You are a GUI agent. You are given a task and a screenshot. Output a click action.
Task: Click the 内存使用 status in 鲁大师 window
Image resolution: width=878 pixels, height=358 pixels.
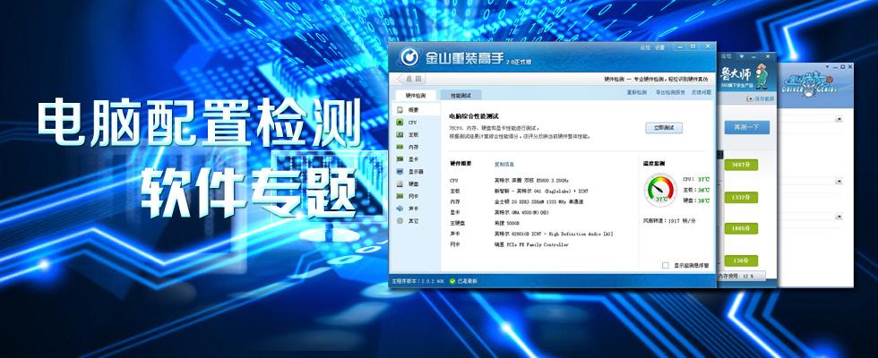[x=736, y=277]
